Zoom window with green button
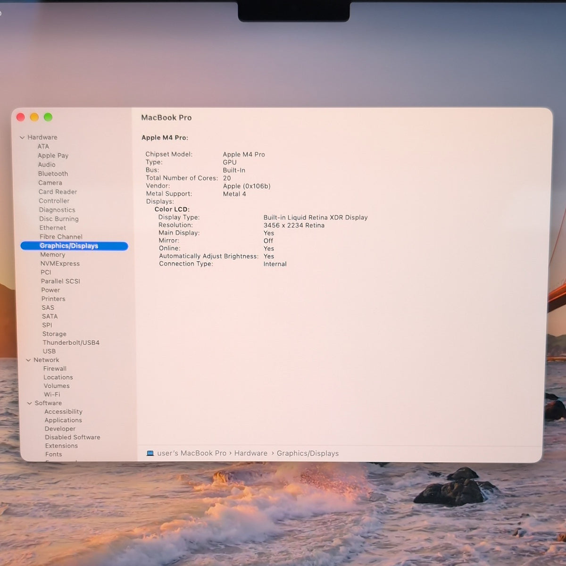566x566 pixels. click(x=48, y=117)
